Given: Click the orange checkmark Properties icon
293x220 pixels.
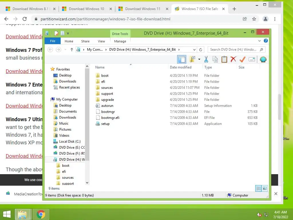Looking at the screenshot, I should coord(242,60).
